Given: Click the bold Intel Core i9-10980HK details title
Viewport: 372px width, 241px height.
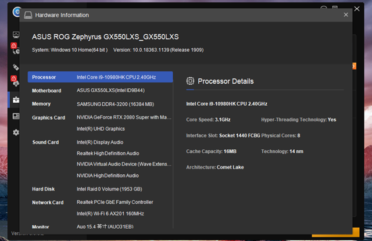Looking at the screenshot, I should [x=227, y=104].
